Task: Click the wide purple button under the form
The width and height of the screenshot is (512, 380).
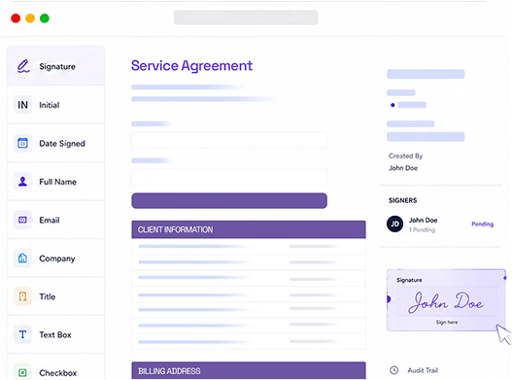Action: pyautogui.click(x=229, y=200)
